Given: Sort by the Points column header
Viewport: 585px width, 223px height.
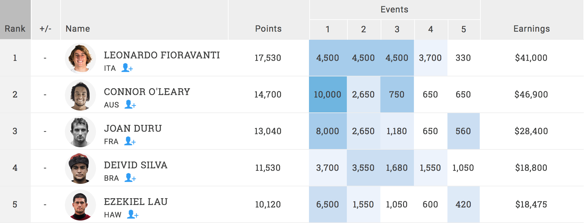Looking at the screenshot, I should pos(268,29).
